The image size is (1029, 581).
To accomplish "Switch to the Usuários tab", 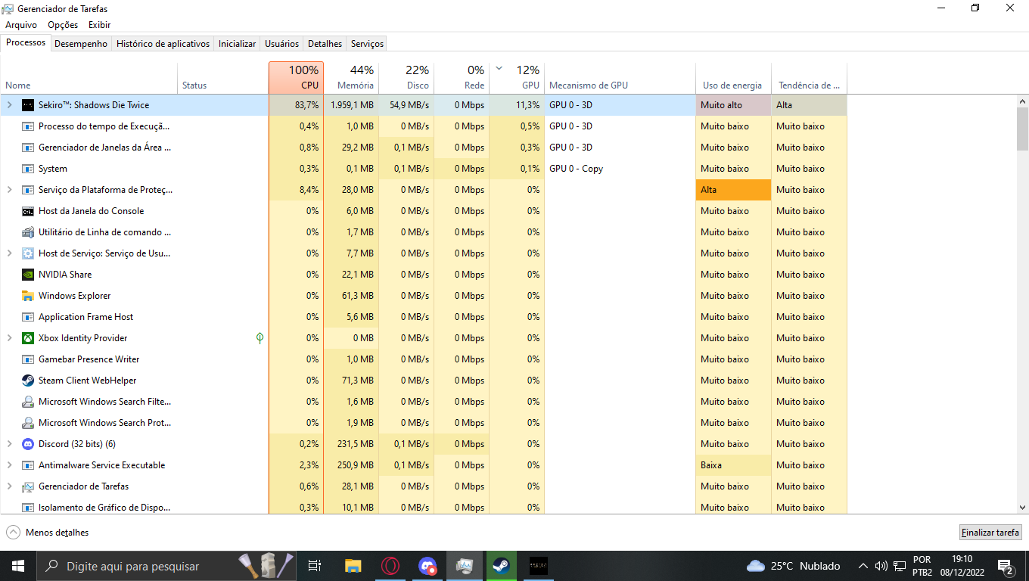I will coord(281,44).
